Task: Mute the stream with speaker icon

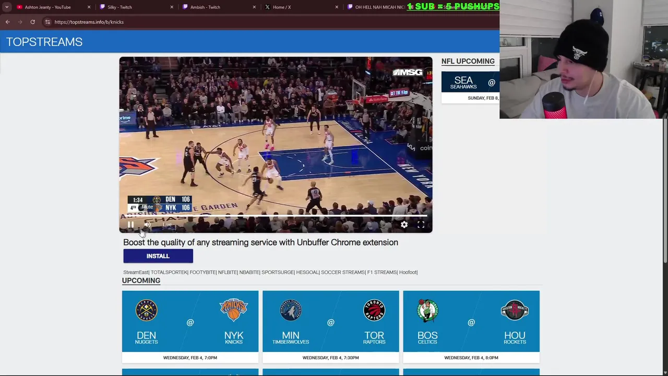Action: click(147, 225)
